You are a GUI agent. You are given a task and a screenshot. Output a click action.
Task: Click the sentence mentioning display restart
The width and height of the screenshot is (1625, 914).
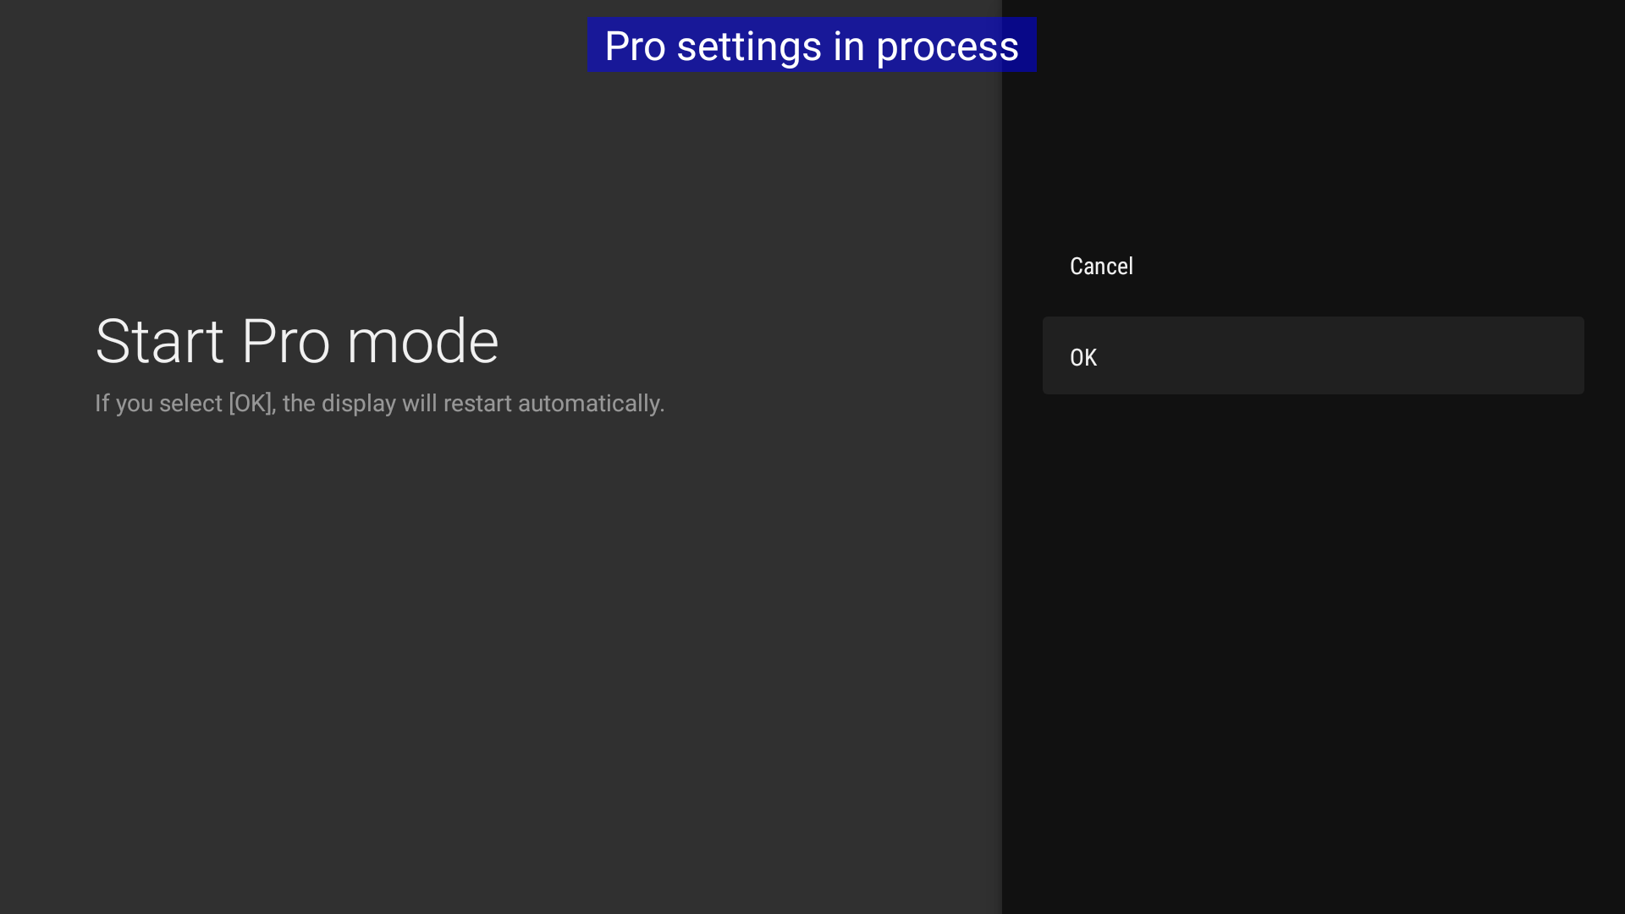[x=379, y=404]
